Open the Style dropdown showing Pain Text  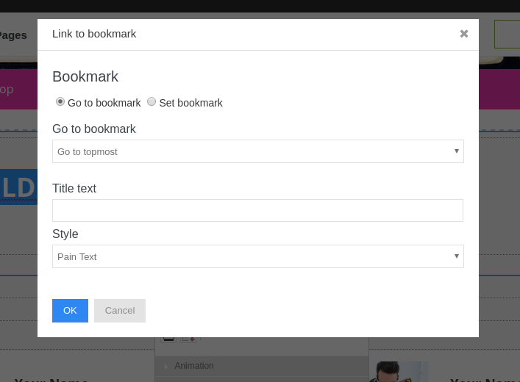(257, 256)
